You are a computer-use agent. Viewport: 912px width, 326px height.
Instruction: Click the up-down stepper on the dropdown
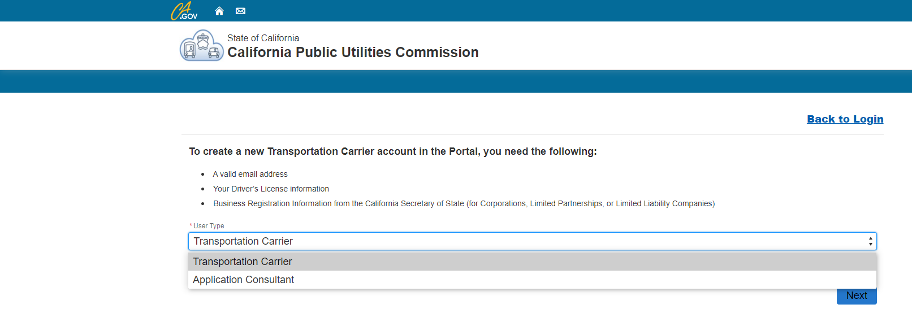click(x=870, y=241)
